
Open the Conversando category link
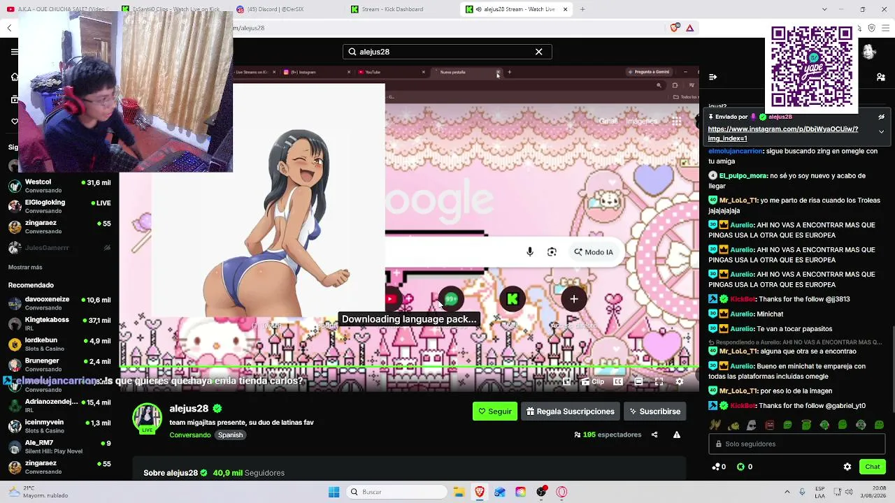pos(189,435)
